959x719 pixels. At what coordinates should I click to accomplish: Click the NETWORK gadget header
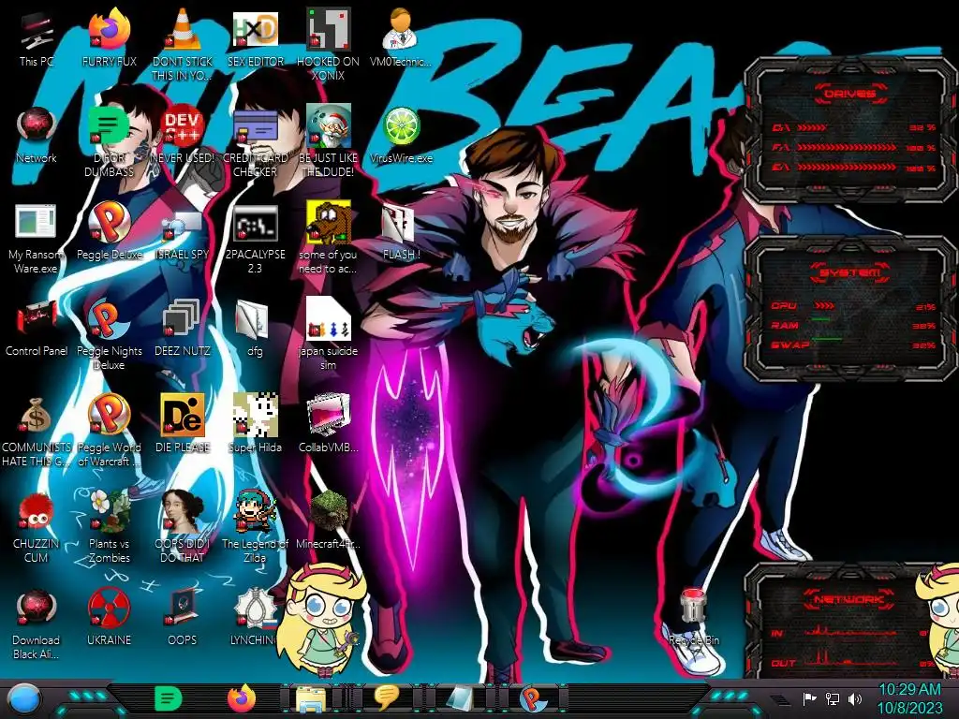click(849, 599)
